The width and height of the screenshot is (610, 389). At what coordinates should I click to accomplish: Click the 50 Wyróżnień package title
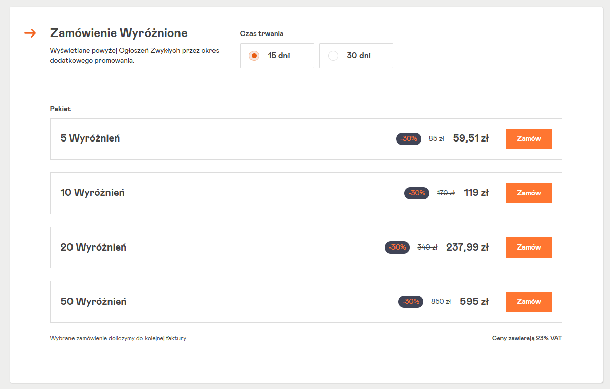pyautogui.click(x=93, y=302)
